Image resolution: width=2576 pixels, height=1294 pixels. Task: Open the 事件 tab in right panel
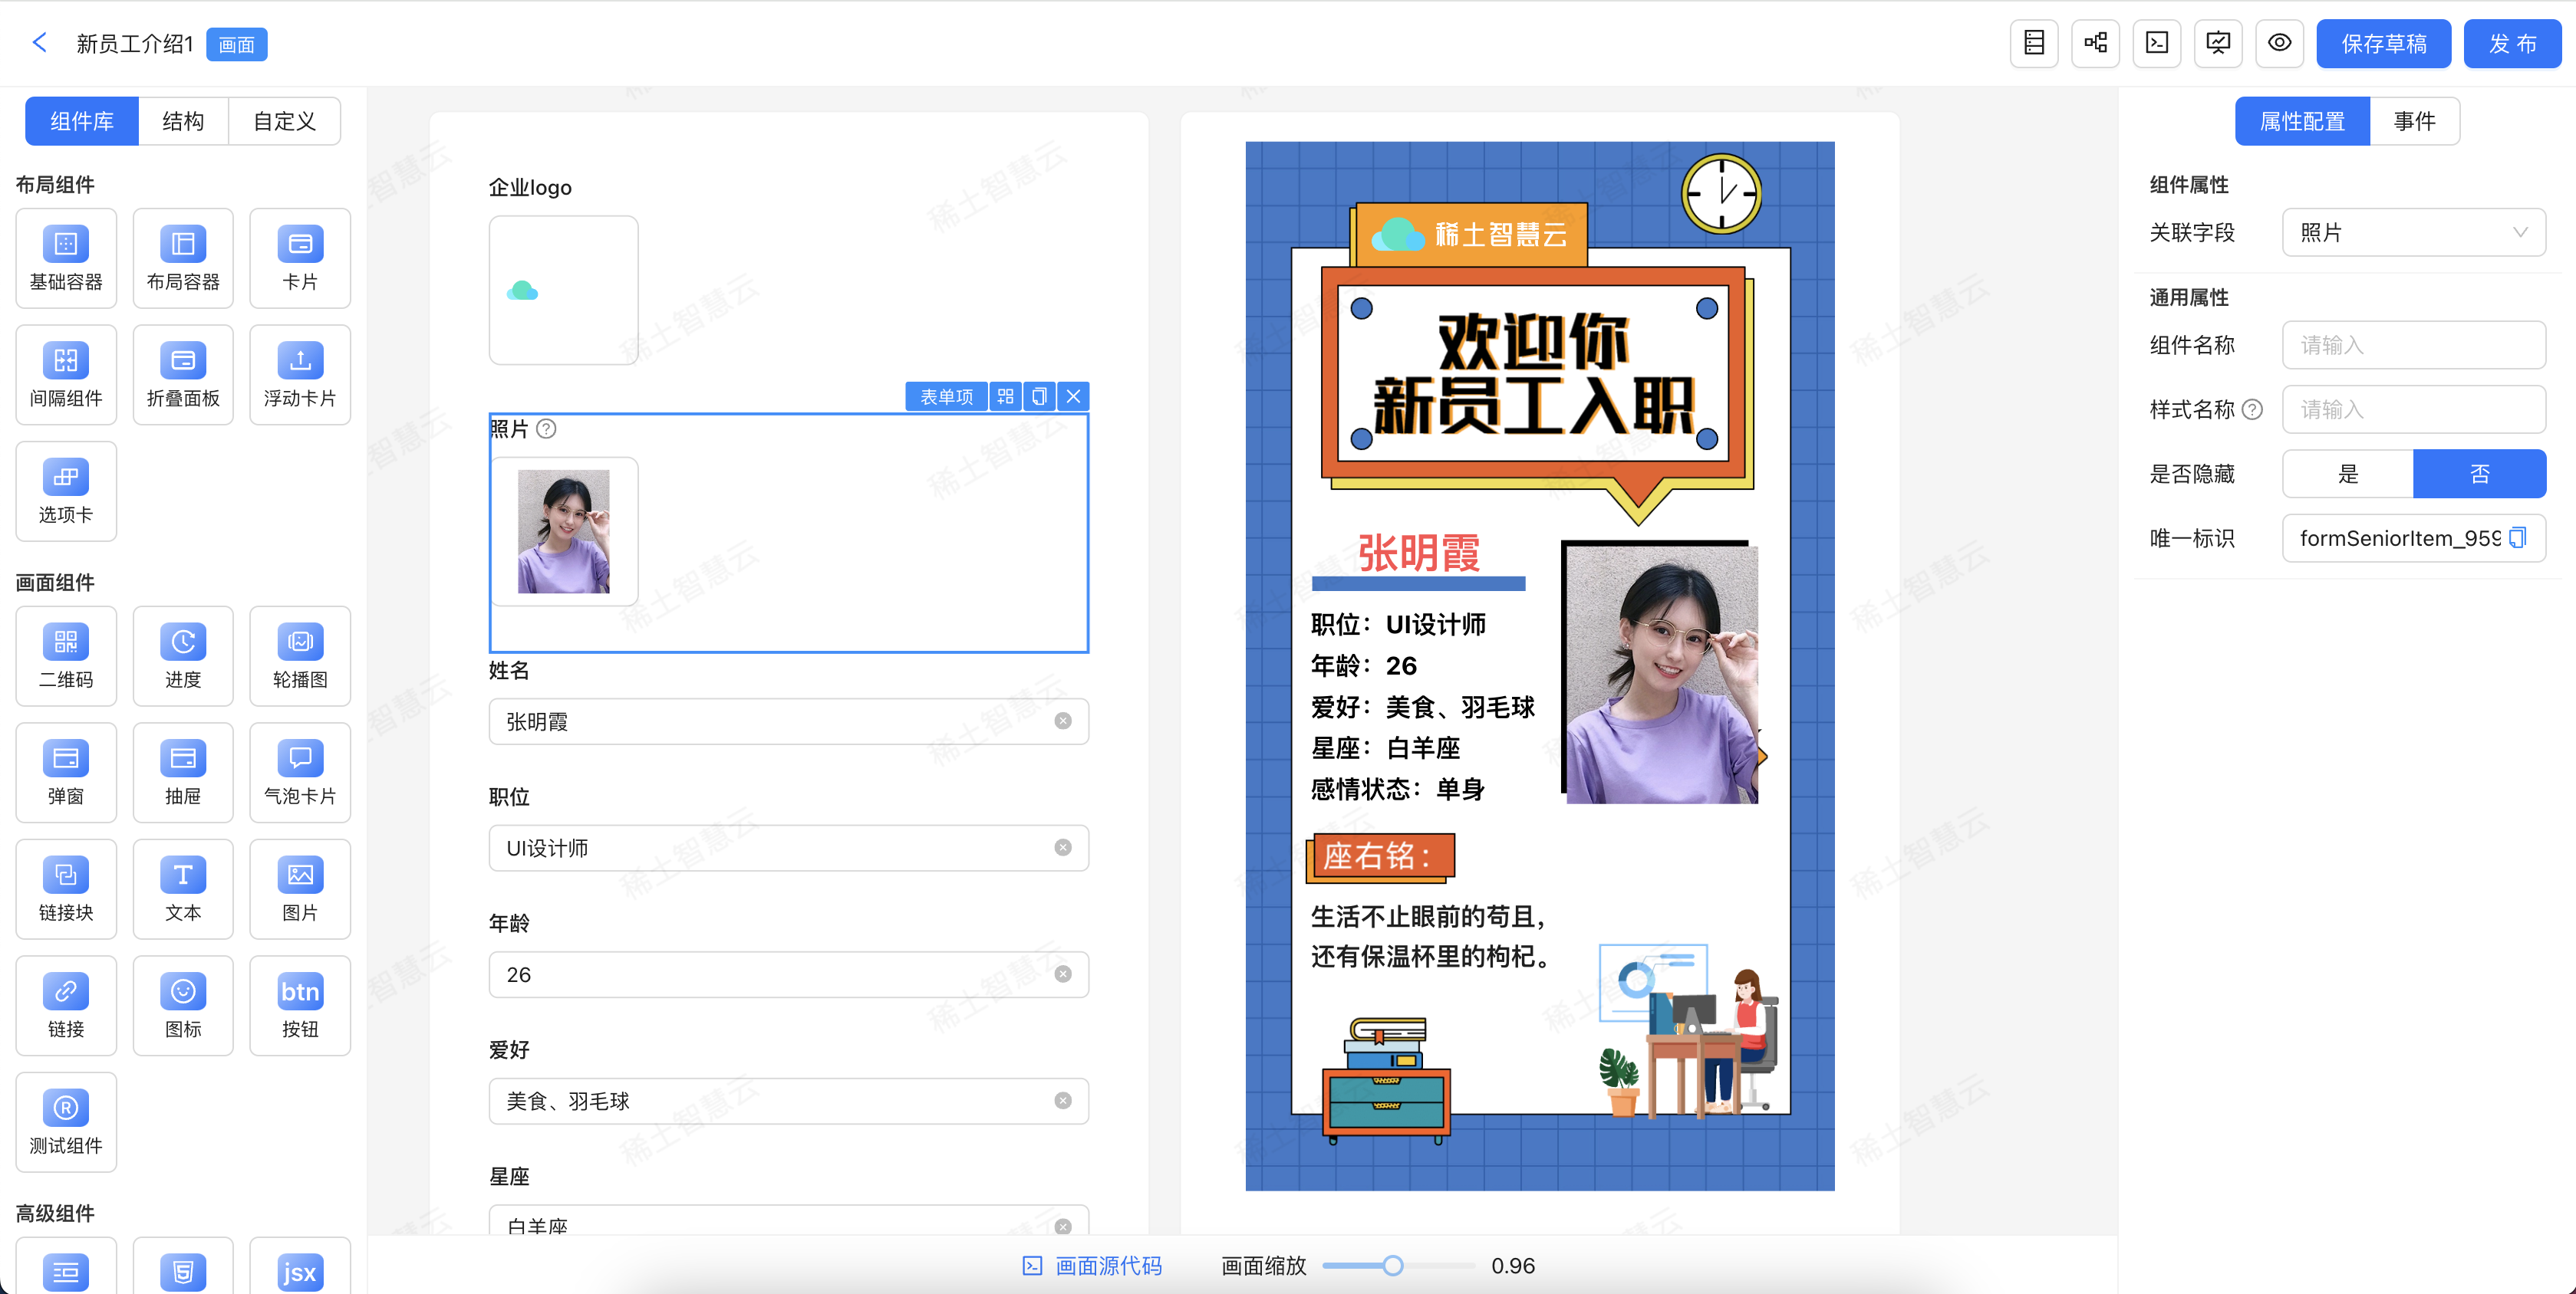tap(2414, 121)
